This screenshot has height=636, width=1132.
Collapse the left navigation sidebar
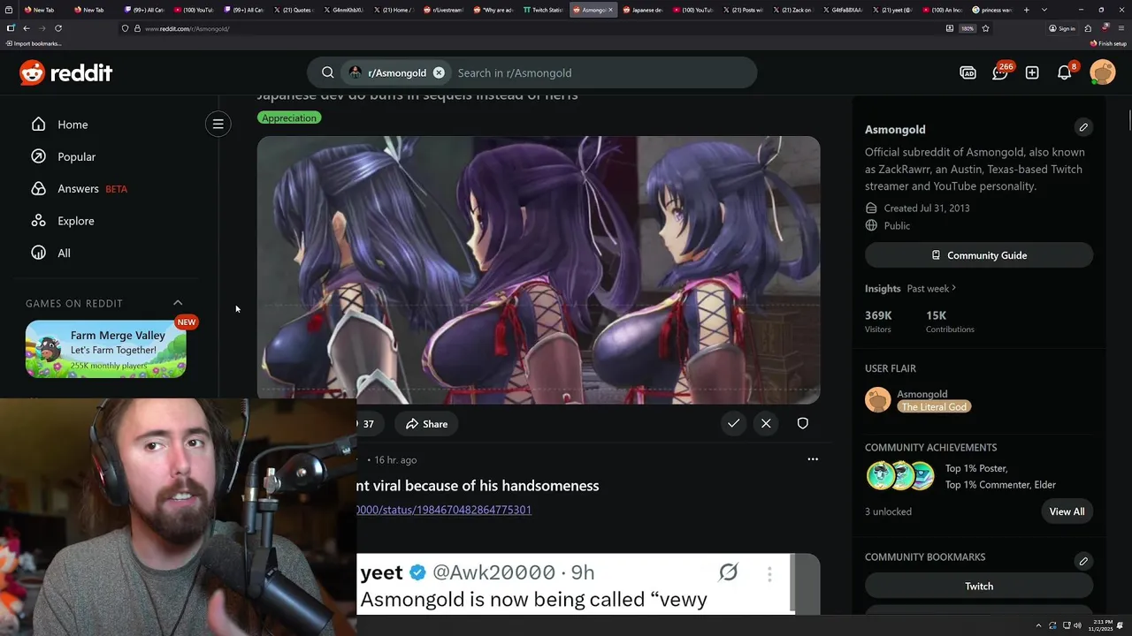point(218,124)
